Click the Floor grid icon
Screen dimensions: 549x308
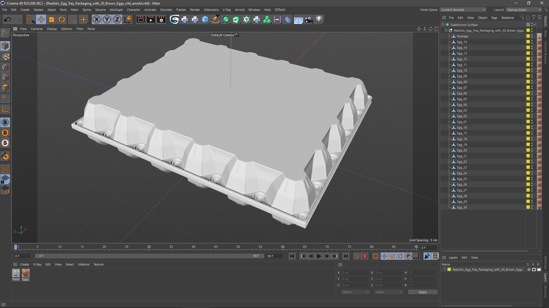pos(298,19)
